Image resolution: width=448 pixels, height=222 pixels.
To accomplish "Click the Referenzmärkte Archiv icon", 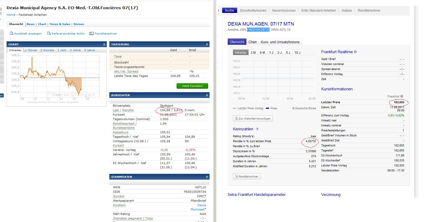I will [49, 33].
